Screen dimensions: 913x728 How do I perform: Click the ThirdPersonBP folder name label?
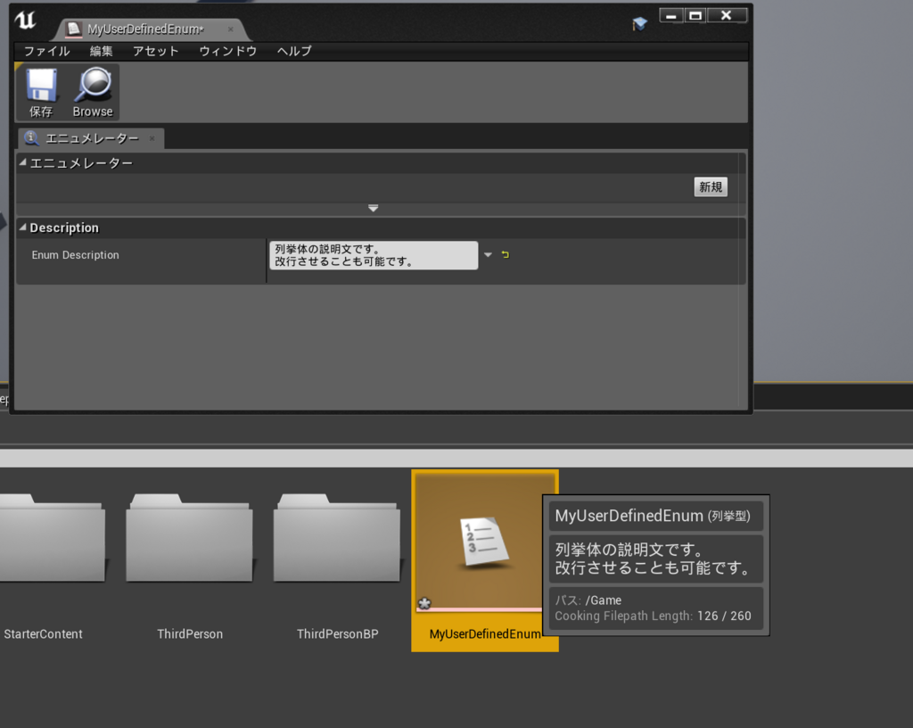tap(337, 634)
